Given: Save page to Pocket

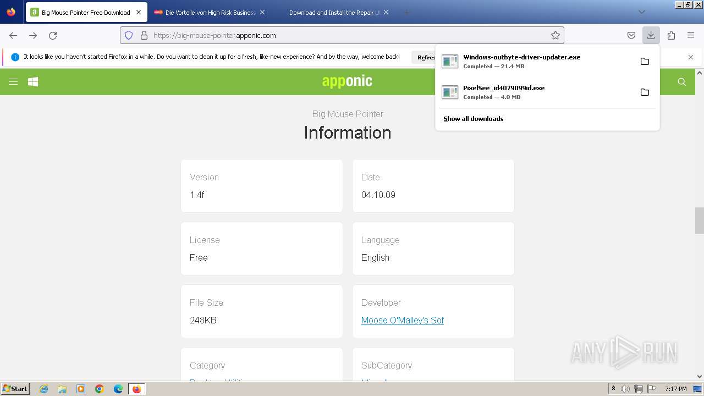Looking at the screenshot, I should (x=631, y=35).
